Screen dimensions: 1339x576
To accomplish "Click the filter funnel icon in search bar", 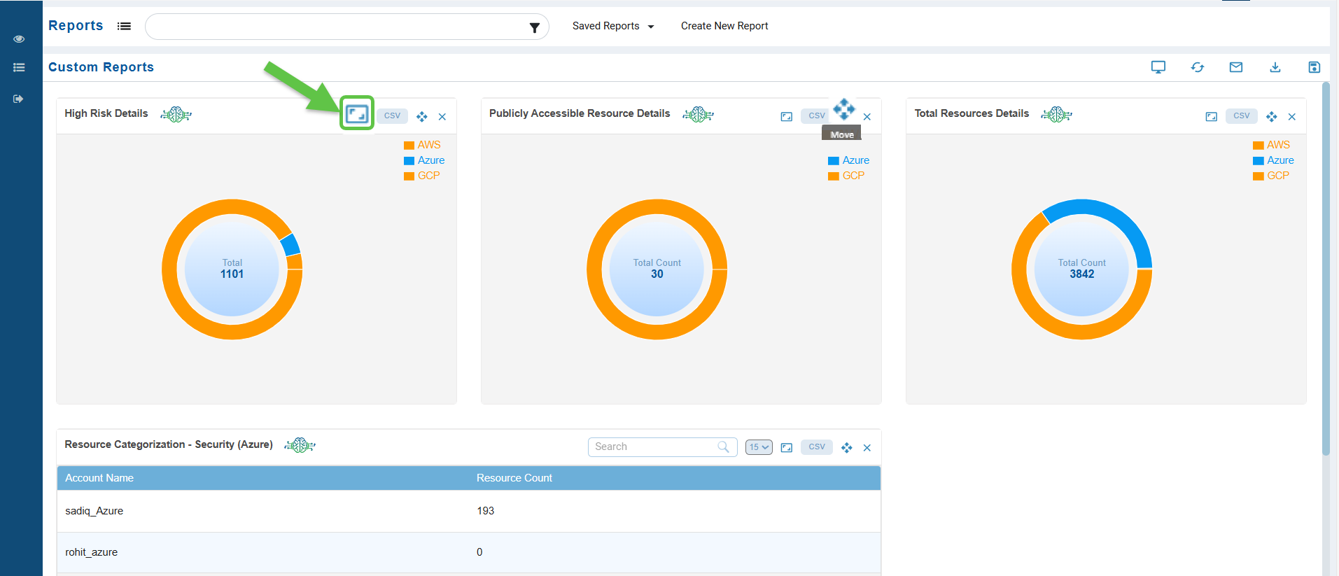I will pyautogui.click(x=534, y=27).
